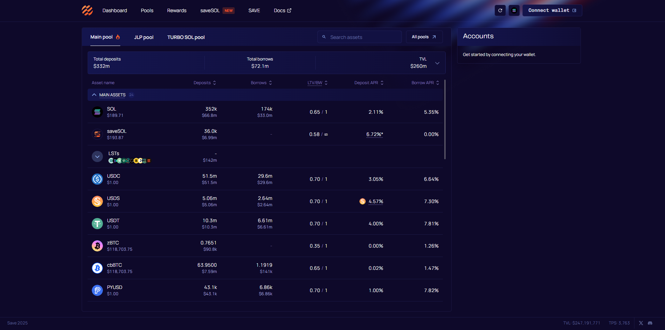Screen dimensions: 665x330
Task: Click the USDS reward icon beside 4.57%
Action: [363, 201]
